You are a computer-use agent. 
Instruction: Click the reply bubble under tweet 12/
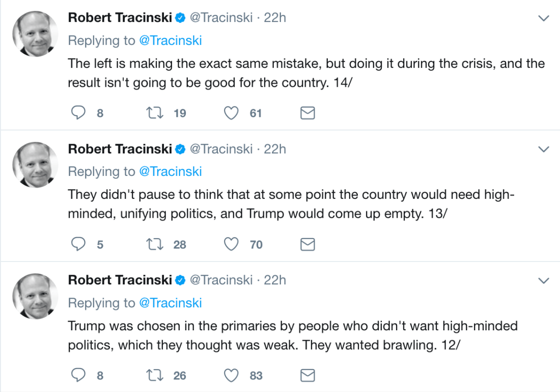pyautogui.click(x=78, y=375)
